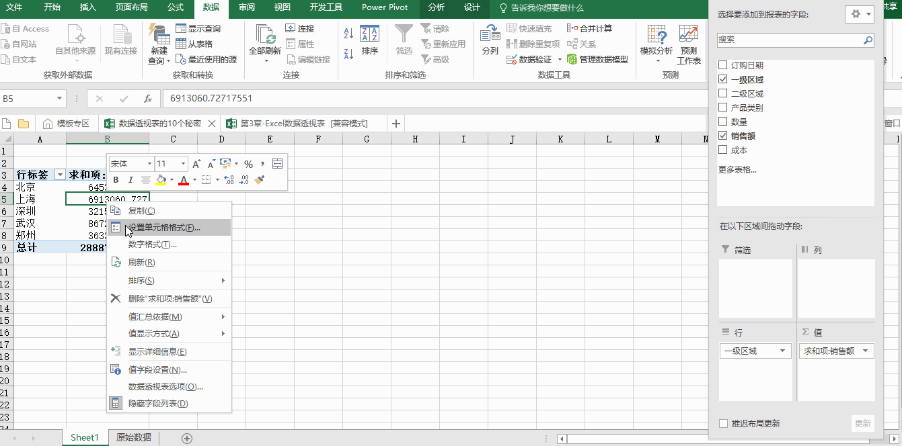Open the 行标签 filter dropdown
Viewport: 902px width, 446px height.
[x=60, y=175]
